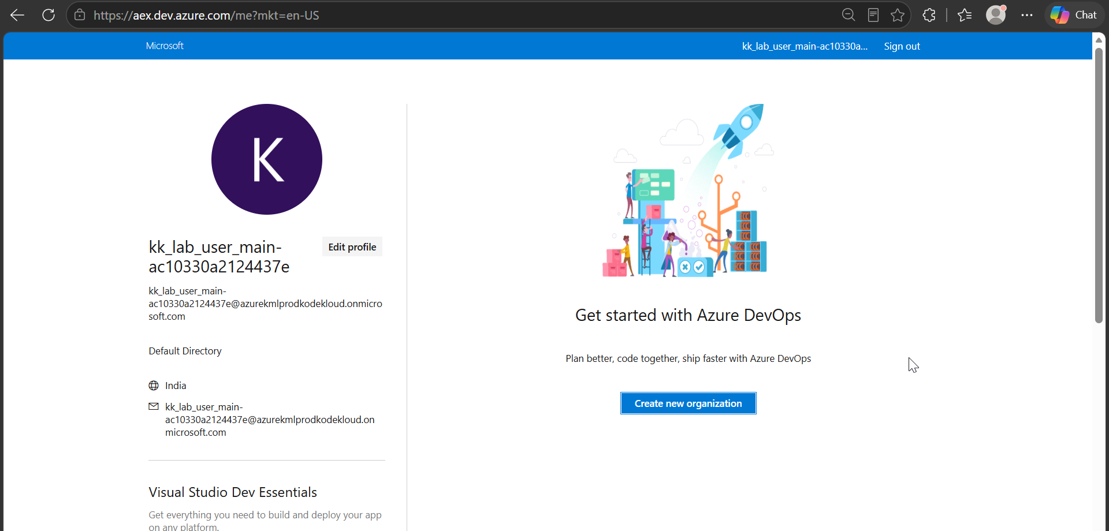Click the Azure DevOps rocket illustration

689,190
